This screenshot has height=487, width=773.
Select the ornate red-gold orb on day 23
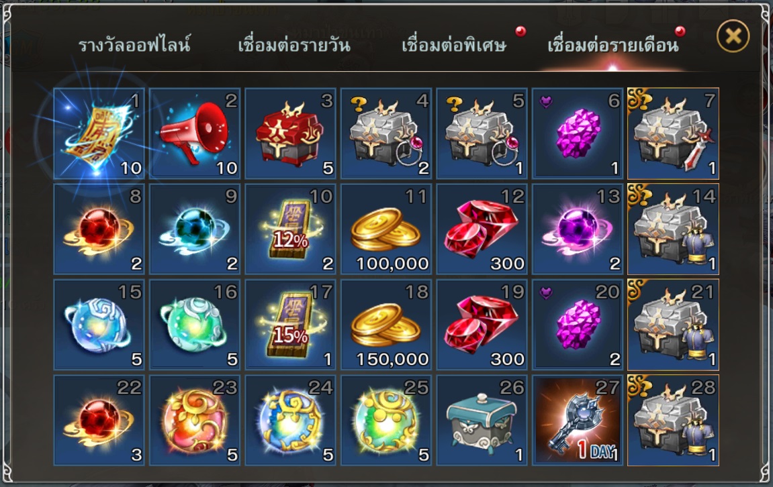(195, 420)
